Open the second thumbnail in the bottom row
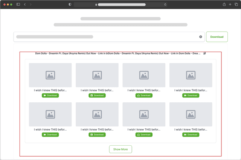 [97, 114]
